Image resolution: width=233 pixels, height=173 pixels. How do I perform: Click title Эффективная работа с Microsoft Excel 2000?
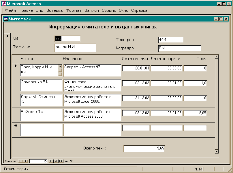(x=92, y=100)
